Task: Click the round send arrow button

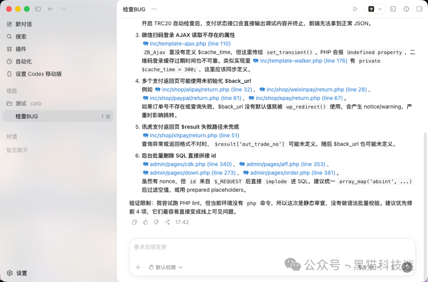Action: [x=407, y=267]
